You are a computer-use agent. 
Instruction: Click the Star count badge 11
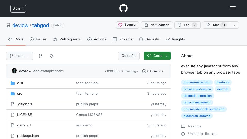[x=224, y=25]
